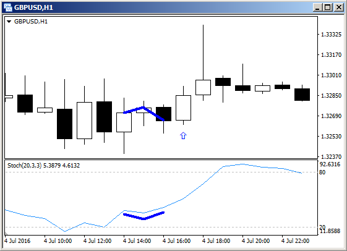Click the 4 Jul 16:00 time label
Viewport: 347px width, 251px height.
(x=177, y=241)
